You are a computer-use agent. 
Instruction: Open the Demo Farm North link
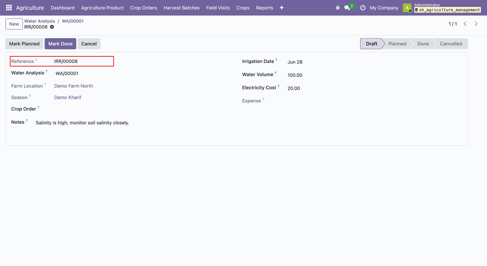coord(74,86)
